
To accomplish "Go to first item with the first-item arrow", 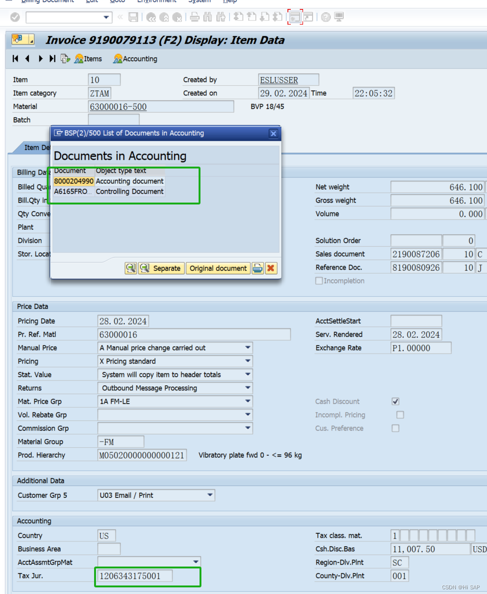I will tap(16, 59).
